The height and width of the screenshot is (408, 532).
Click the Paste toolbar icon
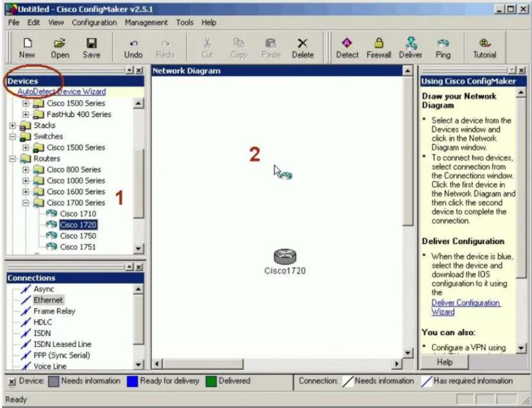(271, 48)
